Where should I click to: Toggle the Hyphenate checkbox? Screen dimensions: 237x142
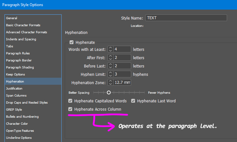(x=72, y=42)
